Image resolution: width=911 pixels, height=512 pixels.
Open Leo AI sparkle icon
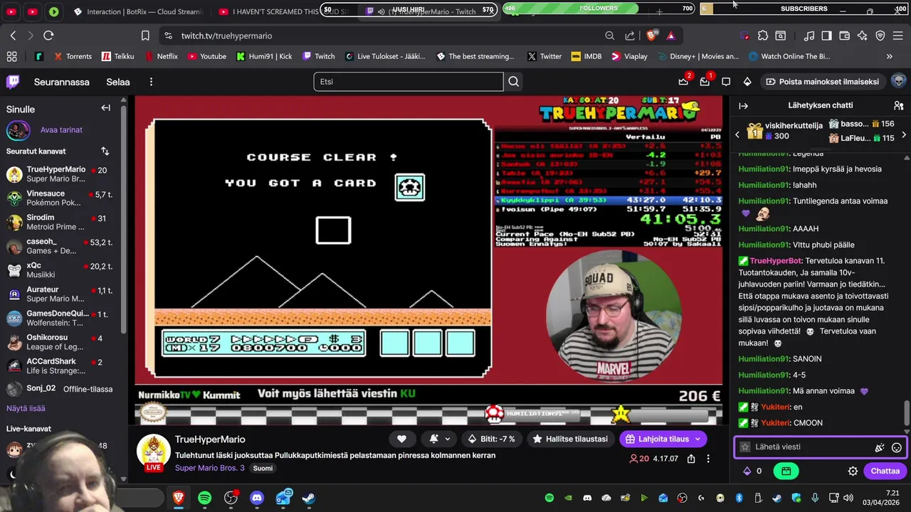click(863, 36)
